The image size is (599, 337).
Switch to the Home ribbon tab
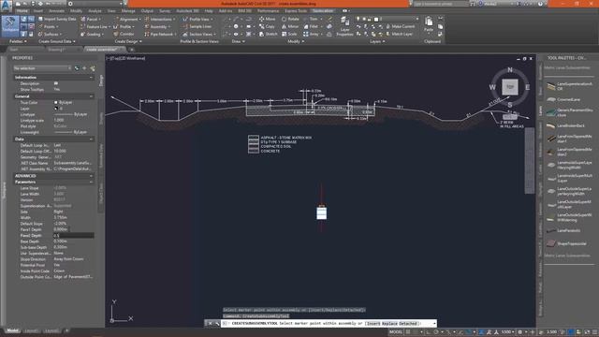coord(22,11)
